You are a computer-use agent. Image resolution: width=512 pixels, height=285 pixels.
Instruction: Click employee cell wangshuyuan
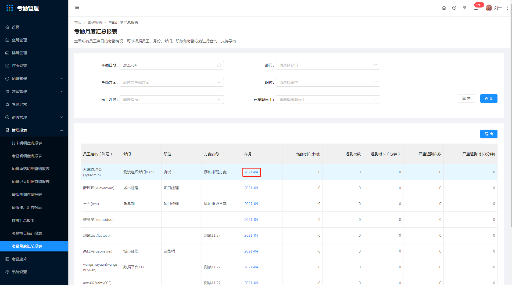click(x=100, y=267)
